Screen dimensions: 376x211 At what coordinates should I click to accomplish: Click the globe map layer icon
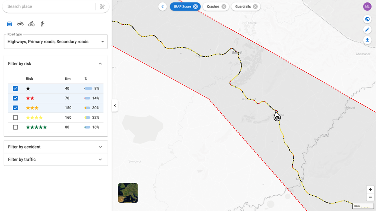pyautogui.click(x=367, y=19)
